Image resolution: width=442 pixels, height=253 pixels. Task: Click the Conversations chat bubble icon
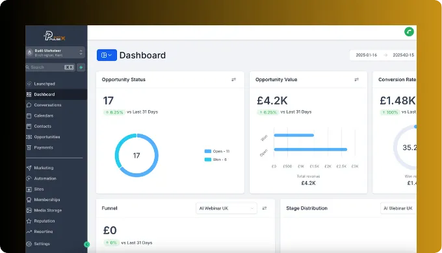pyautogui.click(x=29, y=105)
